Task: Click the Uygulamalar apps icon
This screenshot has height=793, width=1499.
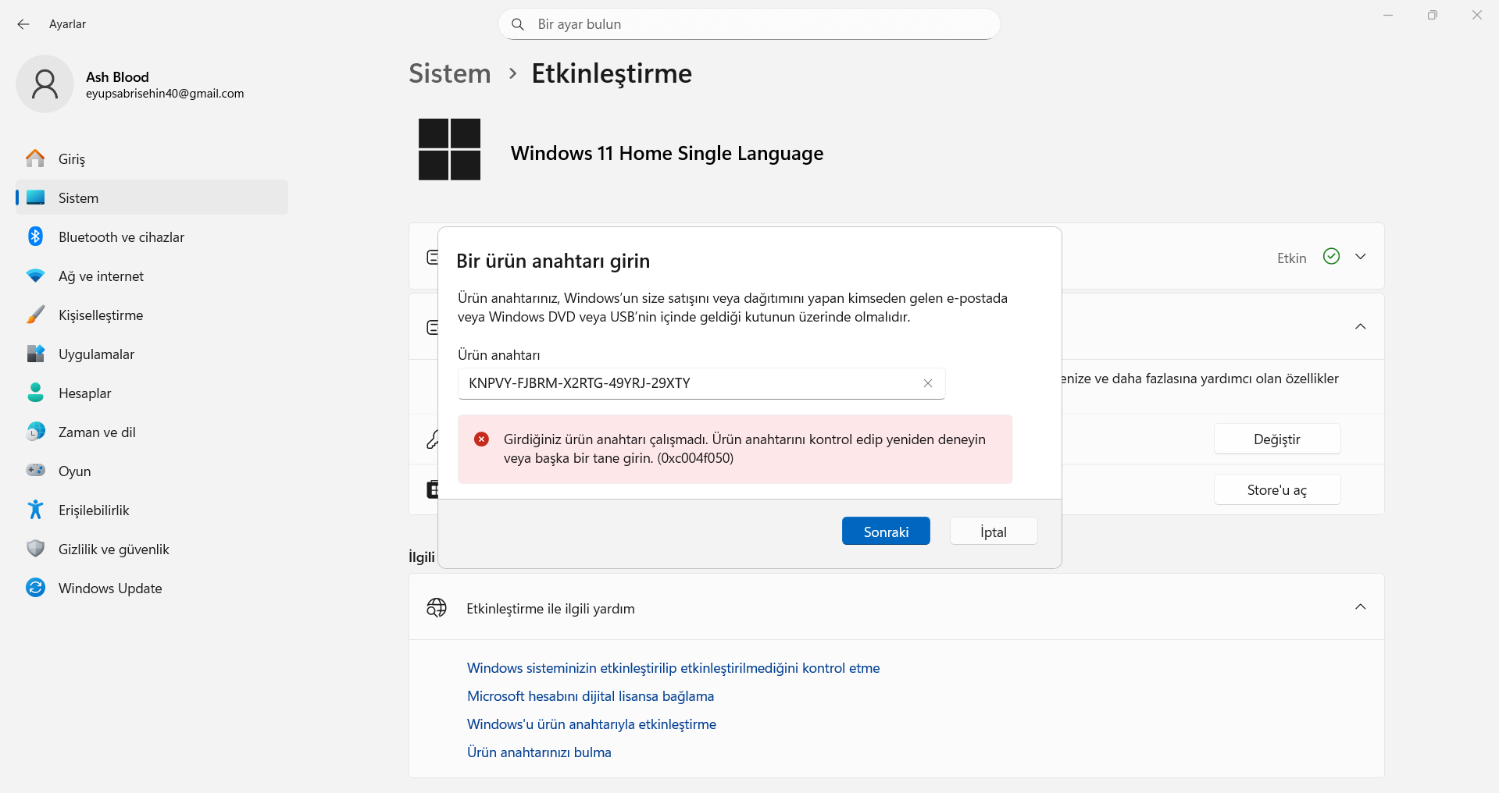Action: (x=35, y=354)
